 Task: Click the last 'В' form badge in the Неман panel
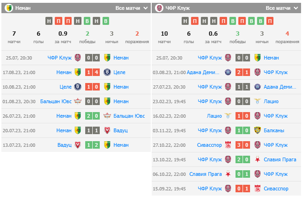pyautogui.click(x=106, y=21)
